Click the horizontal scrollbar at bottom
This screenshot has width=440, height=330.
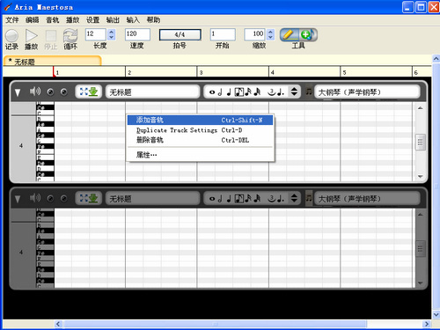(x=216, y=324)
